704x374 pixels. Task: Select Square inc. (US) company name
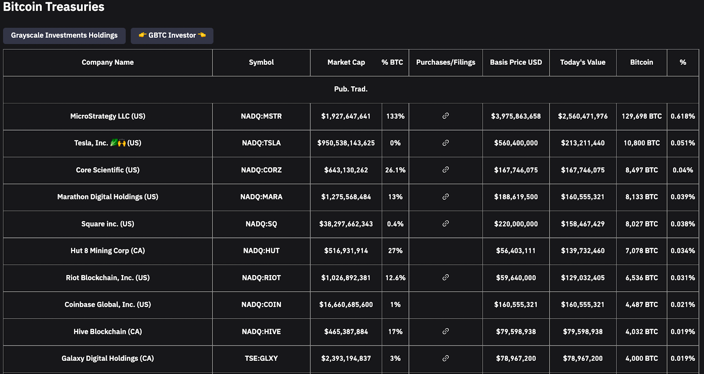click(108, 224)
